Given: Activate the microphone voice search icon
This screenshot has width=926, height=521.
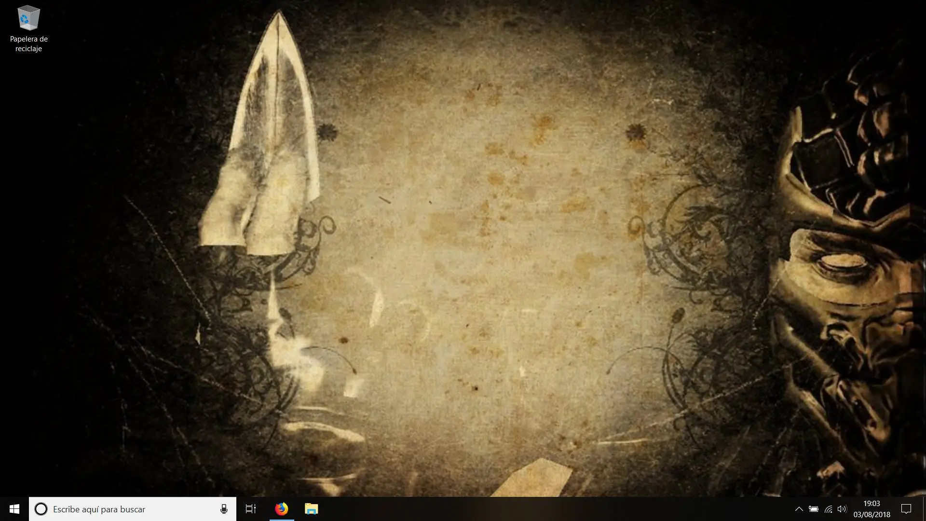Looking at the screenshot, I should click(224, 509).
